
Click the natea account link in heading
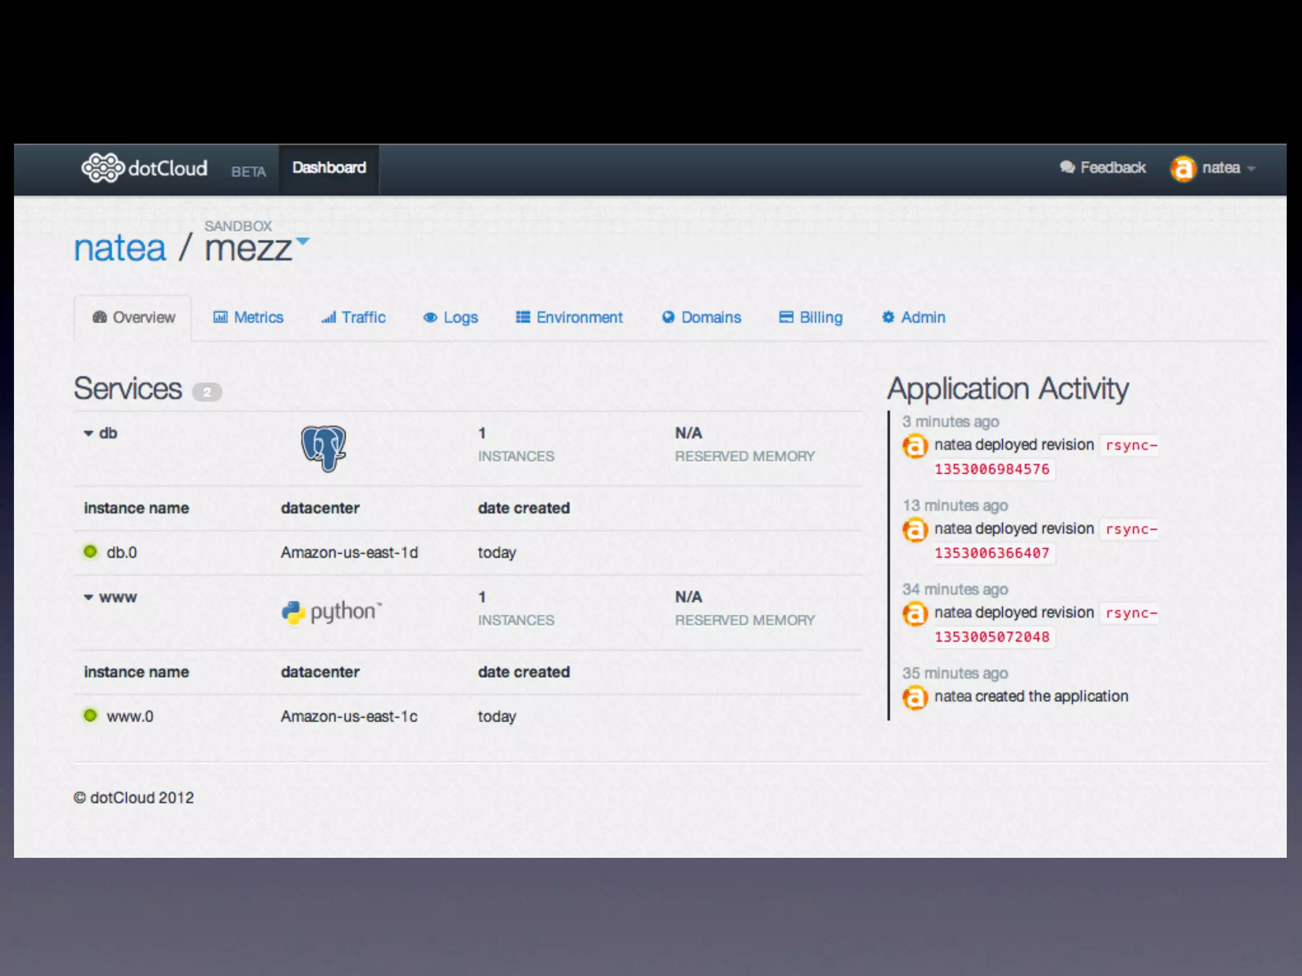[x=120, y=248]
